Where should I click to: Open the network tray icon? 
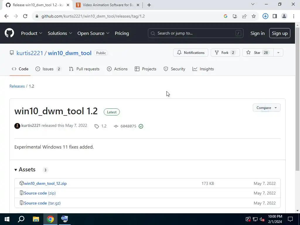pyautogui.click(x=255, y=219)
